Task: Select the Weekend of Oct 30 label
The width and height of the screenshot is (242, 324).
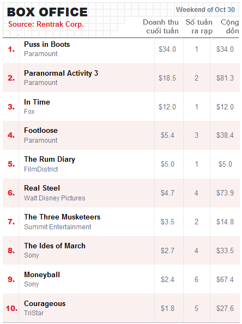Action: pos(205,9)
